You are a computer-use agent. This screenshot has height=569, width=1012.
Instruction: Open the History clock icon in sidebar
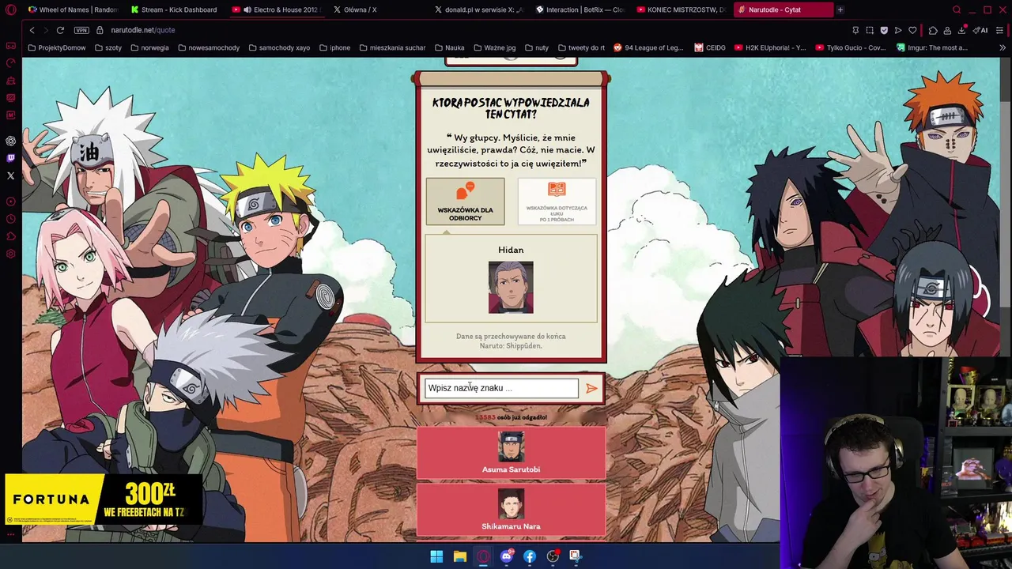[x=10, y=219]
